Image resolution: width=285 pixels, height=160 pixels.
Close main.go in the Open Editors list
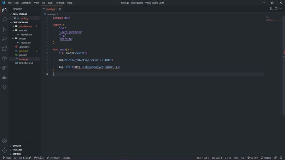(15, 18)
